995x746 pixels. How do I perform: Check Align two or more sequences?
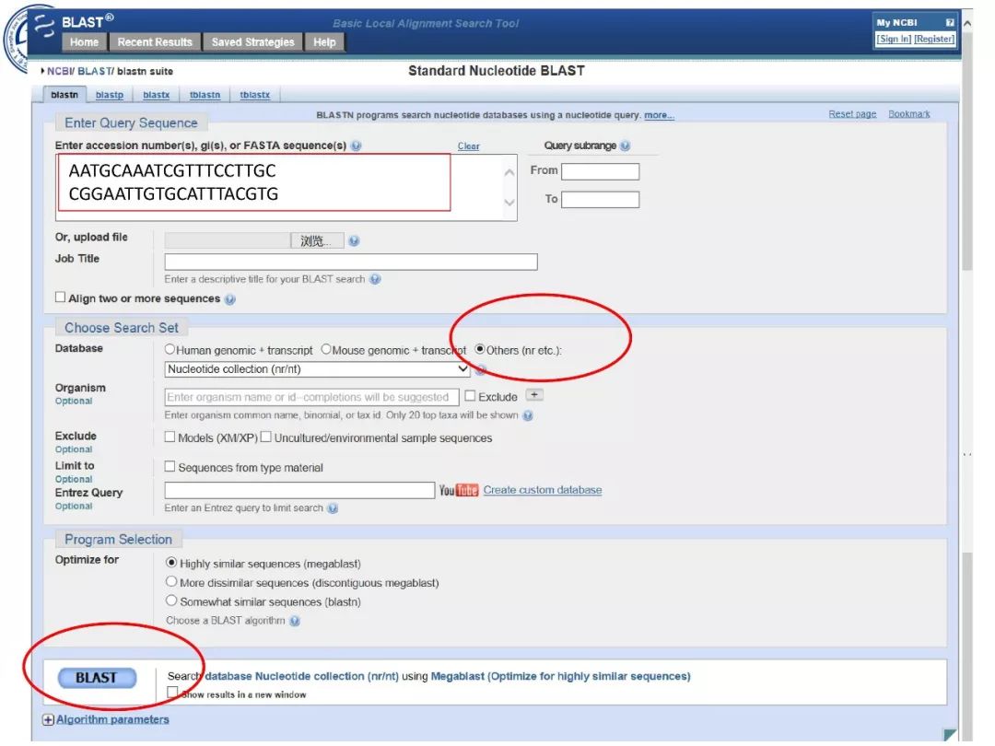pyautogui.click(x=60, y=297)
